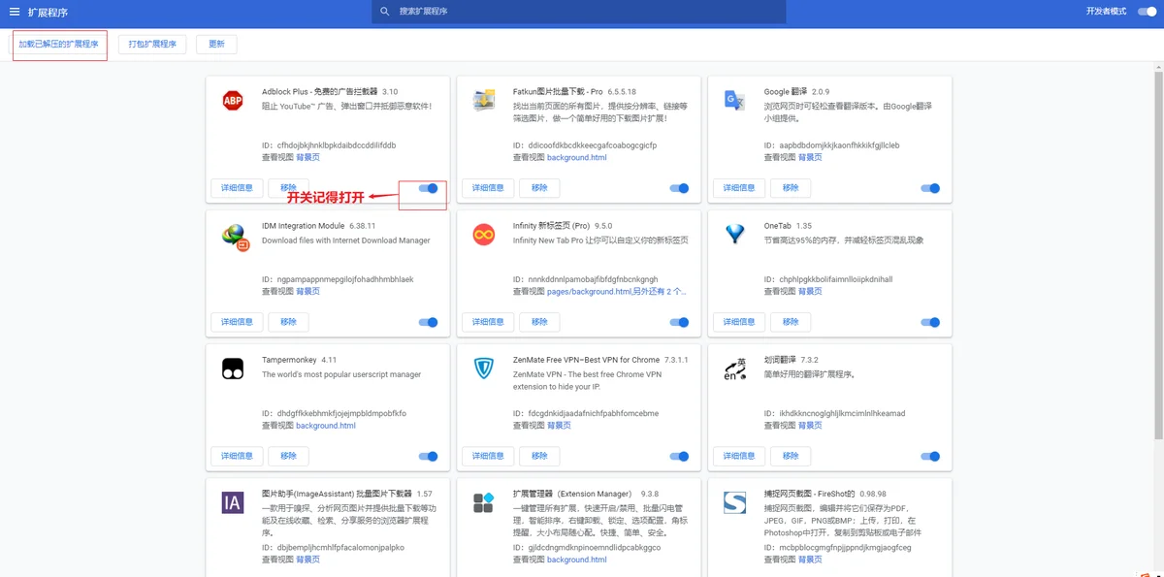Open the extensions main menu hamburger icon
1164x577 pixels.
(15, 12)
